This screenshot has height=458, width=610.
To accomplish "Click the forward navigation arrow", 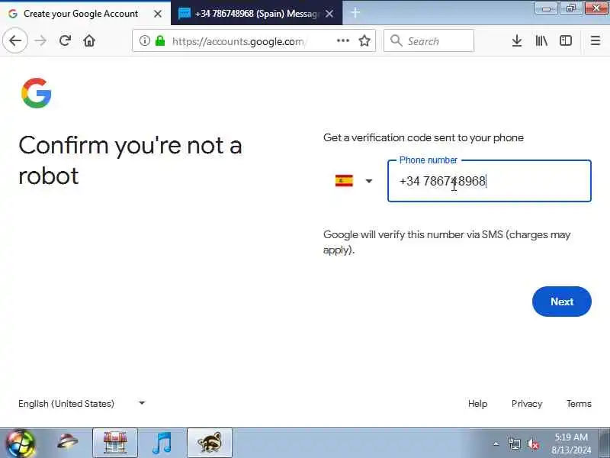I will [40, 40].
